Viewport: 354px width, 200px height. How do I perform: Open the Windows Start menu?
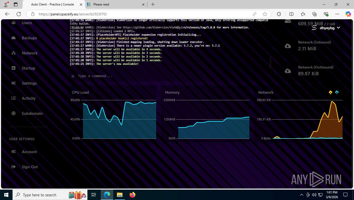[x=6, y=195]
